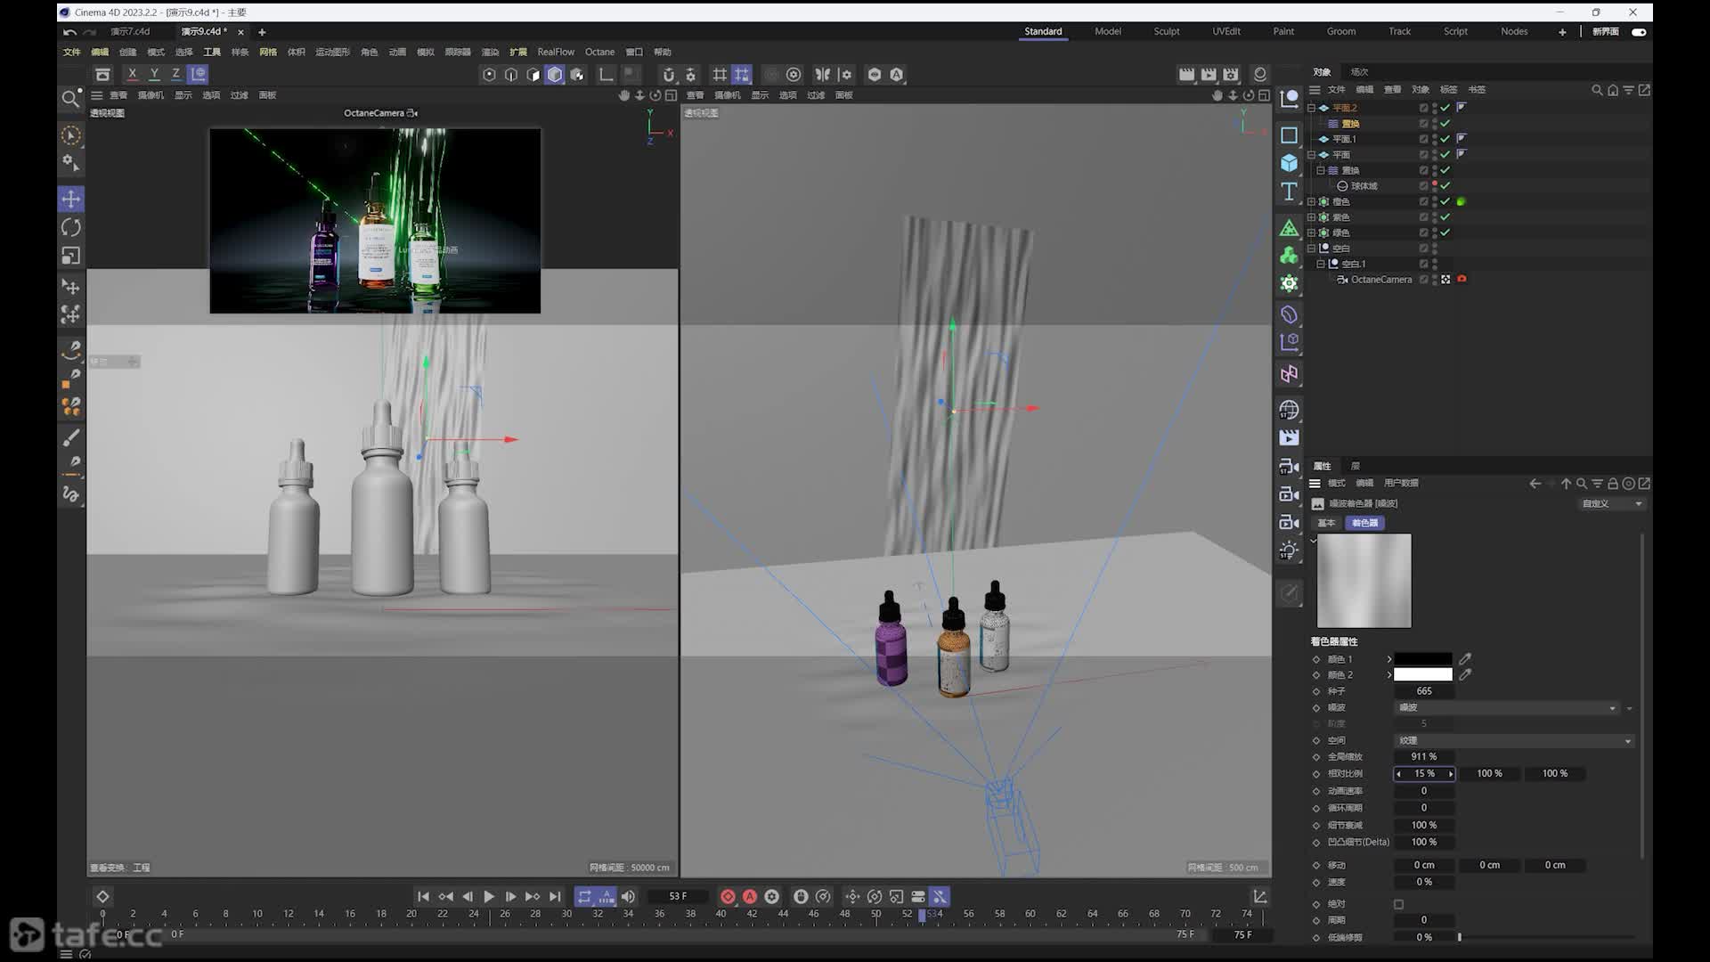1710x962 pixels.
Task: Select the Move tool in left toolbar
Action: (71, 199)
